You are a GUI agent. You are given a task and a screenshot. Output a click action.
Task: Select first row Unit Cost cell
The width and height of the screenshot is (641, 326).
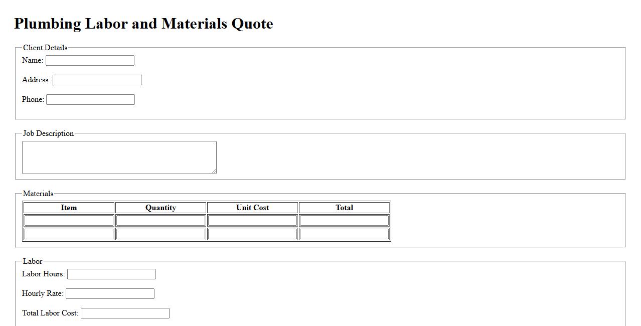point(252,220)
